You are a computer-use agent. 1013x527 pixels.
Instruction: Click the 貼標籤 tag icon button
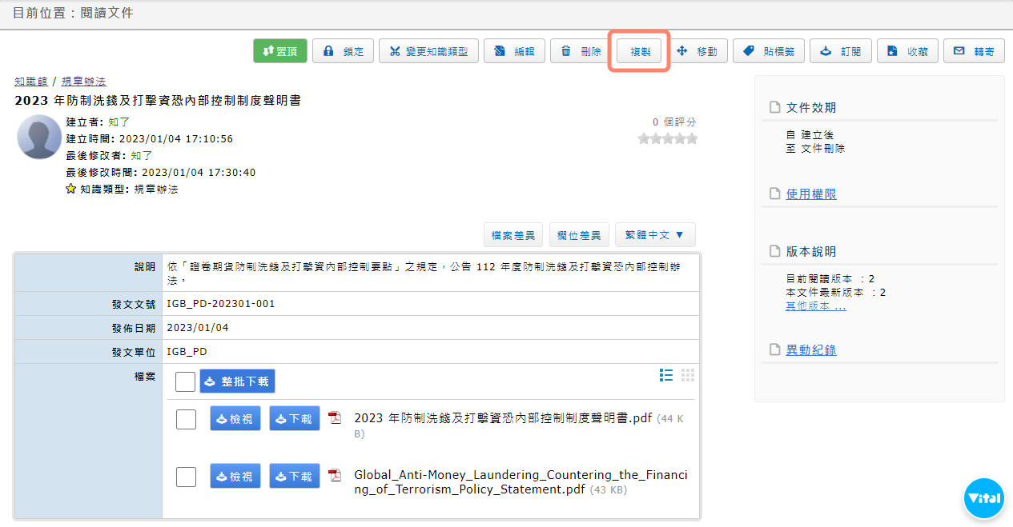click(768, 51)
